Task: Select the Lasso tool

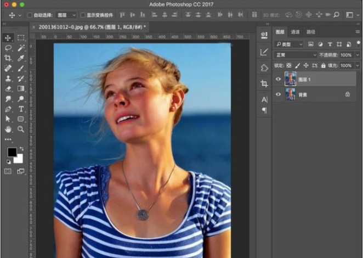Action: click(x=8, y=48)
